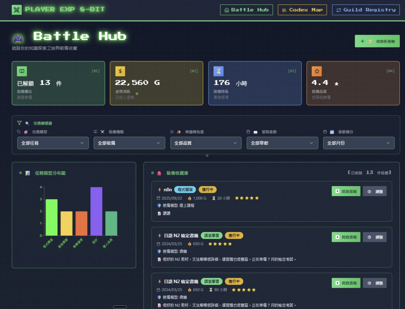405x309 pixels.
Task: Open the Guild Registry tab
Action: (366, 10)
